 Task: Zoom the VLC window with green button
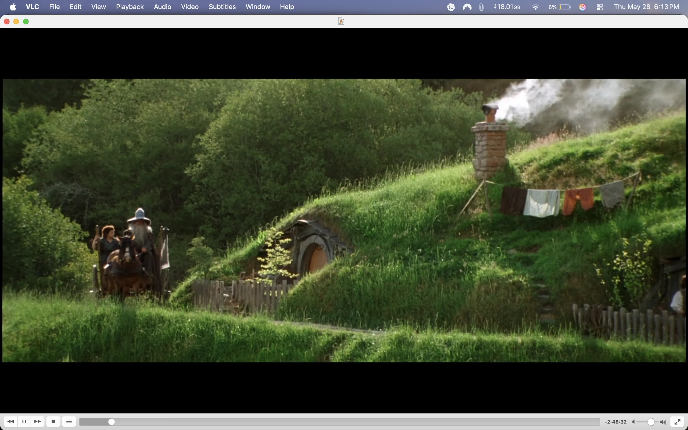click(x=26, y=21)
